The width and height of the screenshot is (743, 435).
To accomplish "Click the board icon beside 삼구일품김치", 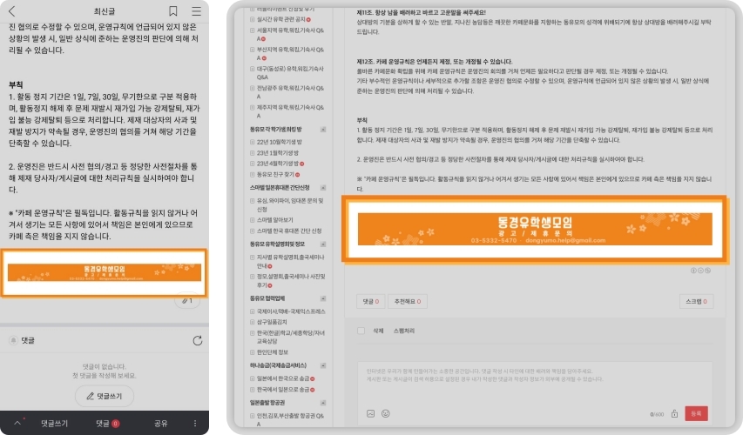I will [x=253, y=322].
